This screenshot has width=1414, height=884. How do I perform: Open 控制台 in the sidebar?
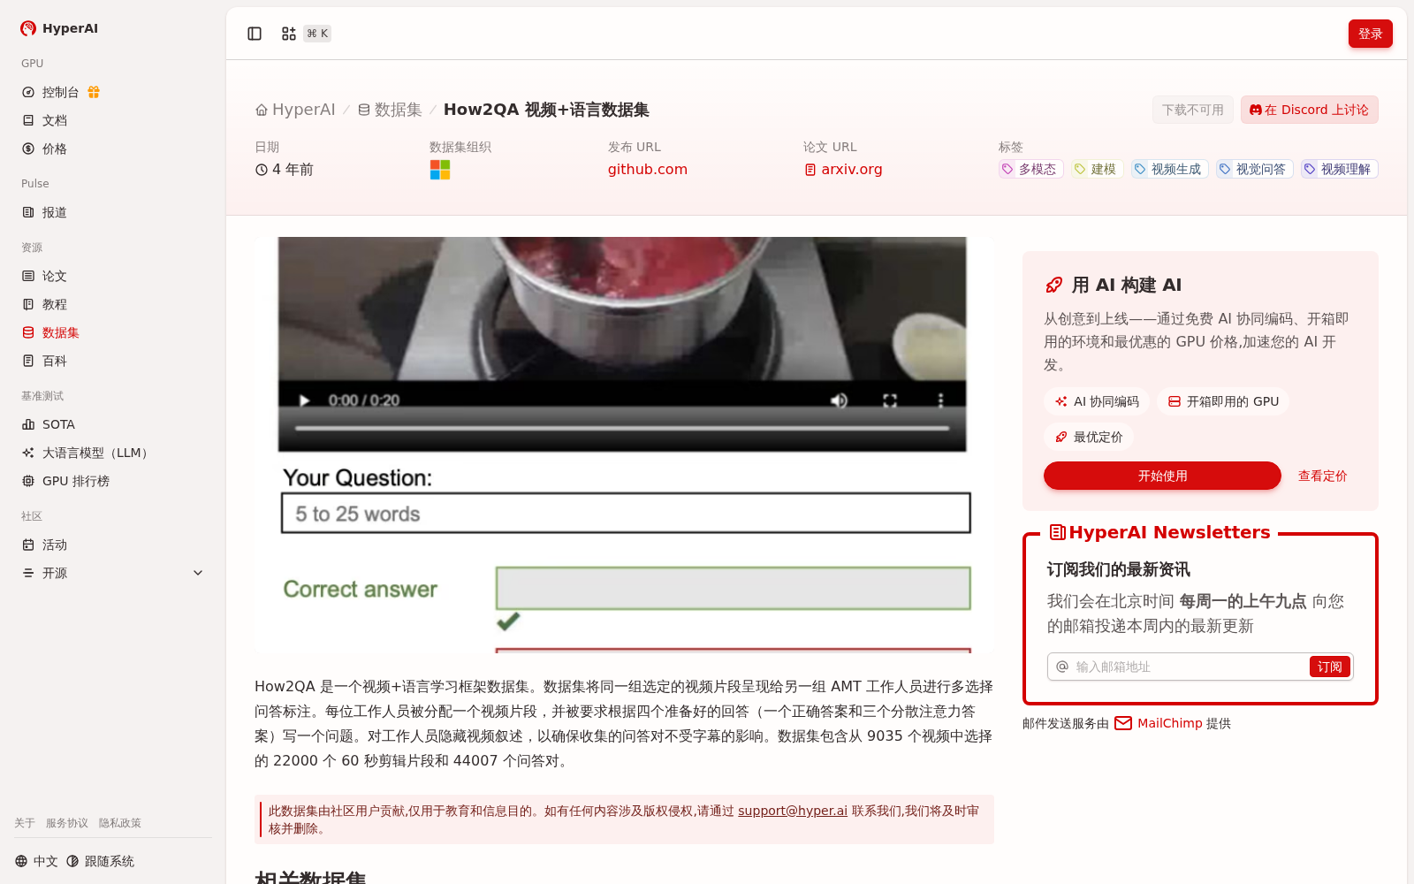pos(60,92)
